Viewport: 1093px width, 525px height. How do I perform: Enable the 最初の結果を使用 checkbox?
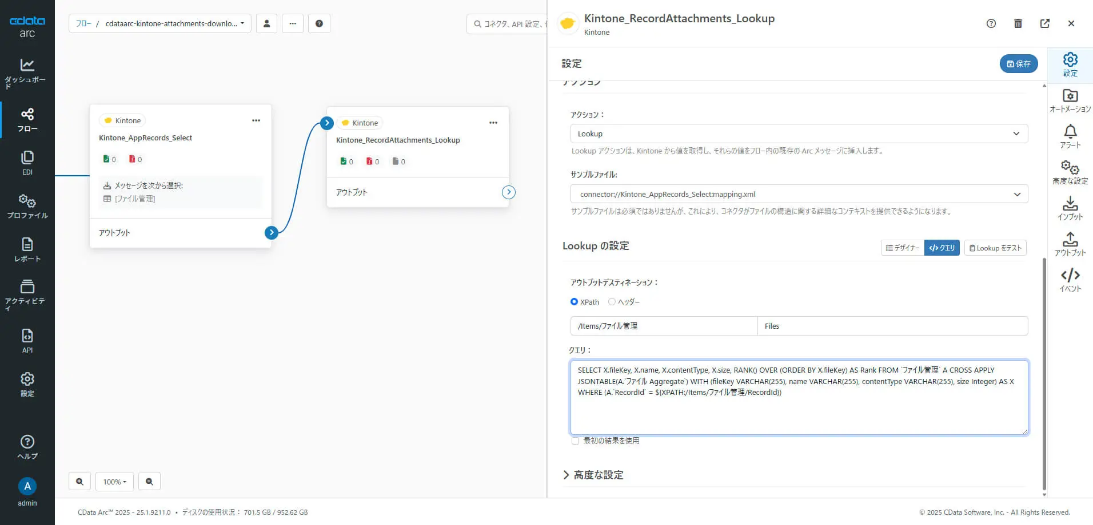click(575, 441)
